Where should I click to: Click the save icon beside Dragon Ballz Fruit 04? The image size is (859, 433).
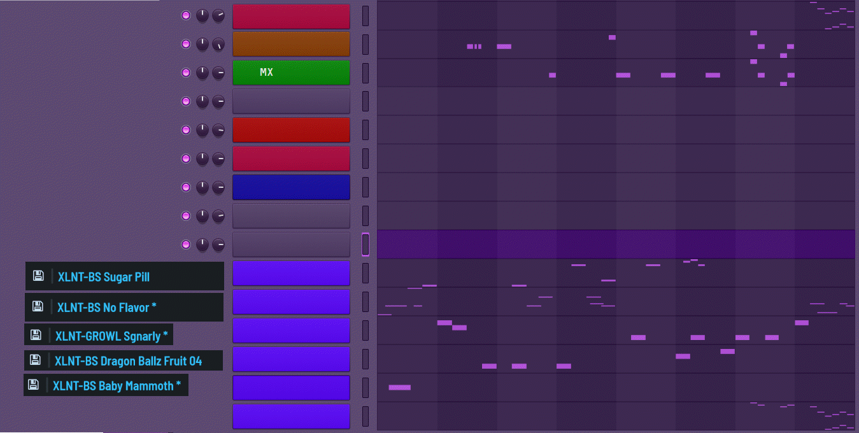tap(36, 360)
